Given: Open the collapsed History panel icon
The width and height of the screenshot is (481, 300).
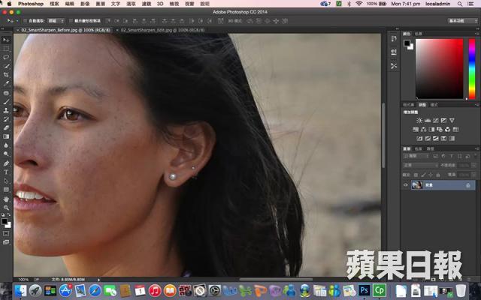Looking at the screenshot, I should click(394, 39).
